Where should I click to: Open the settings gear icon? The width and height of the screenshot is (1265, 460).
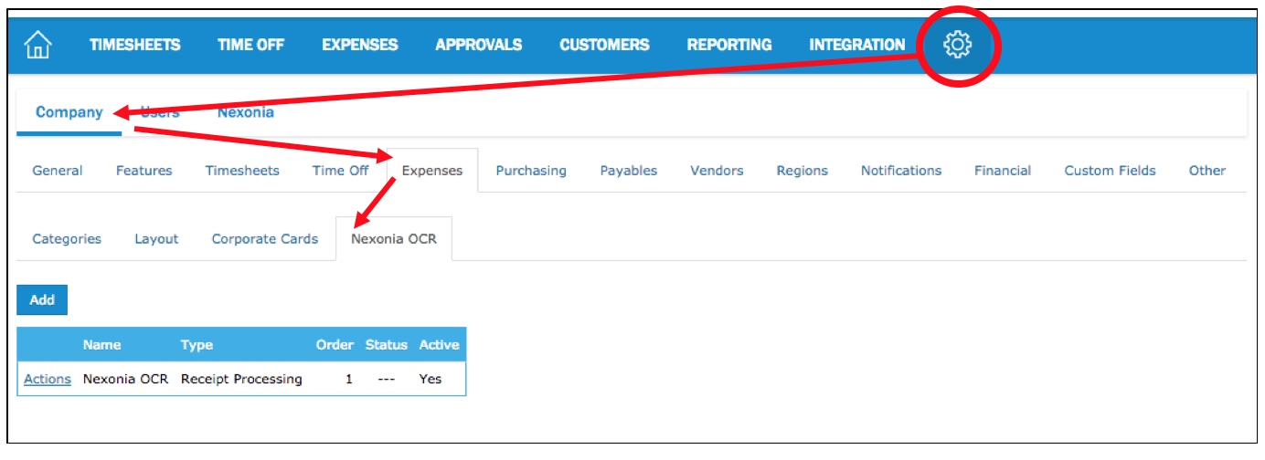(x=958, y=45)
